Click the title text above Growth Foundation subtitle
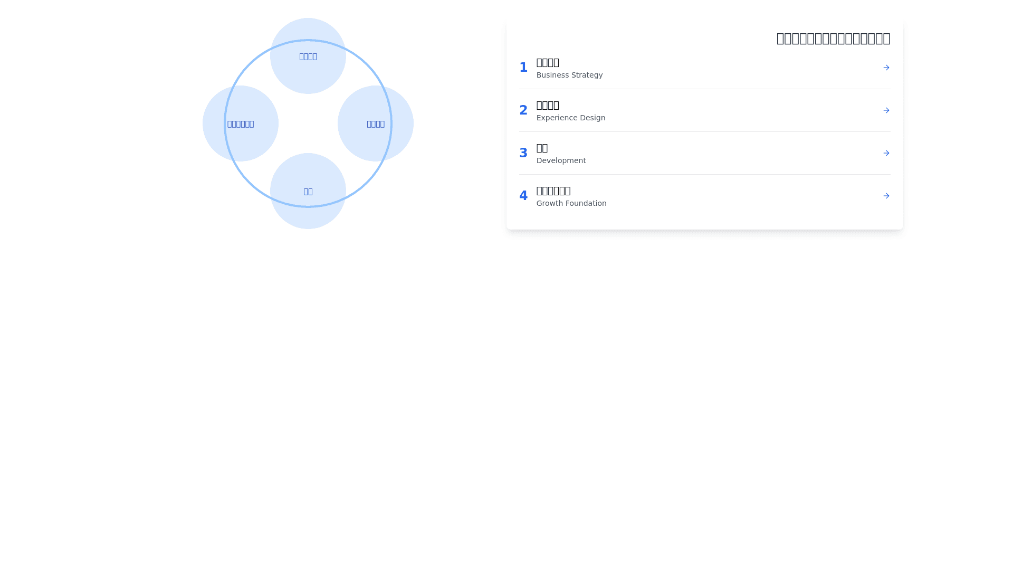 [x=553, y=191]
